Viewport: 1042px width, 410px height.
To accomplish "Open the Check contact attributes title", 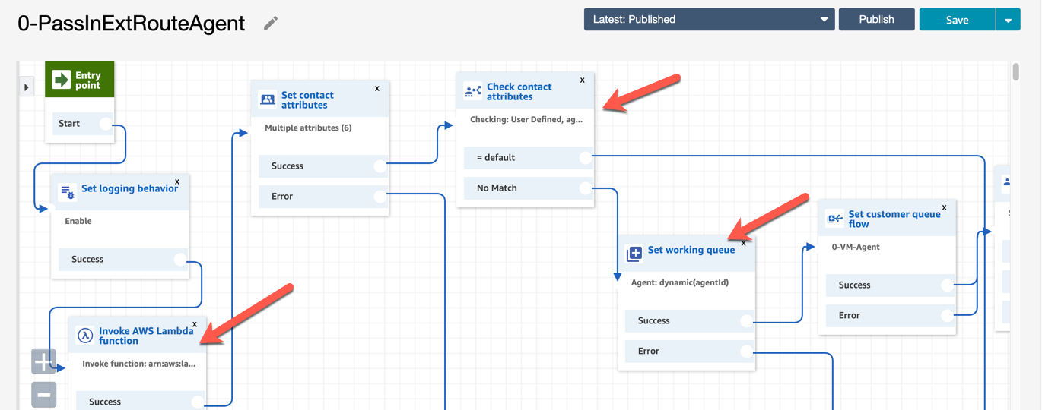I will [519, 91].
